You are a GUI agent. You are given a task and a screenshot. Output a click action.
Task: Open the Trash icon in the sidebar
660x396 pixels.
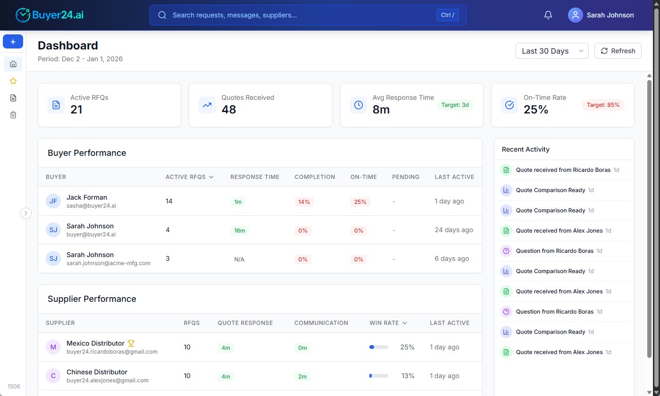click(x=13, y=114)
